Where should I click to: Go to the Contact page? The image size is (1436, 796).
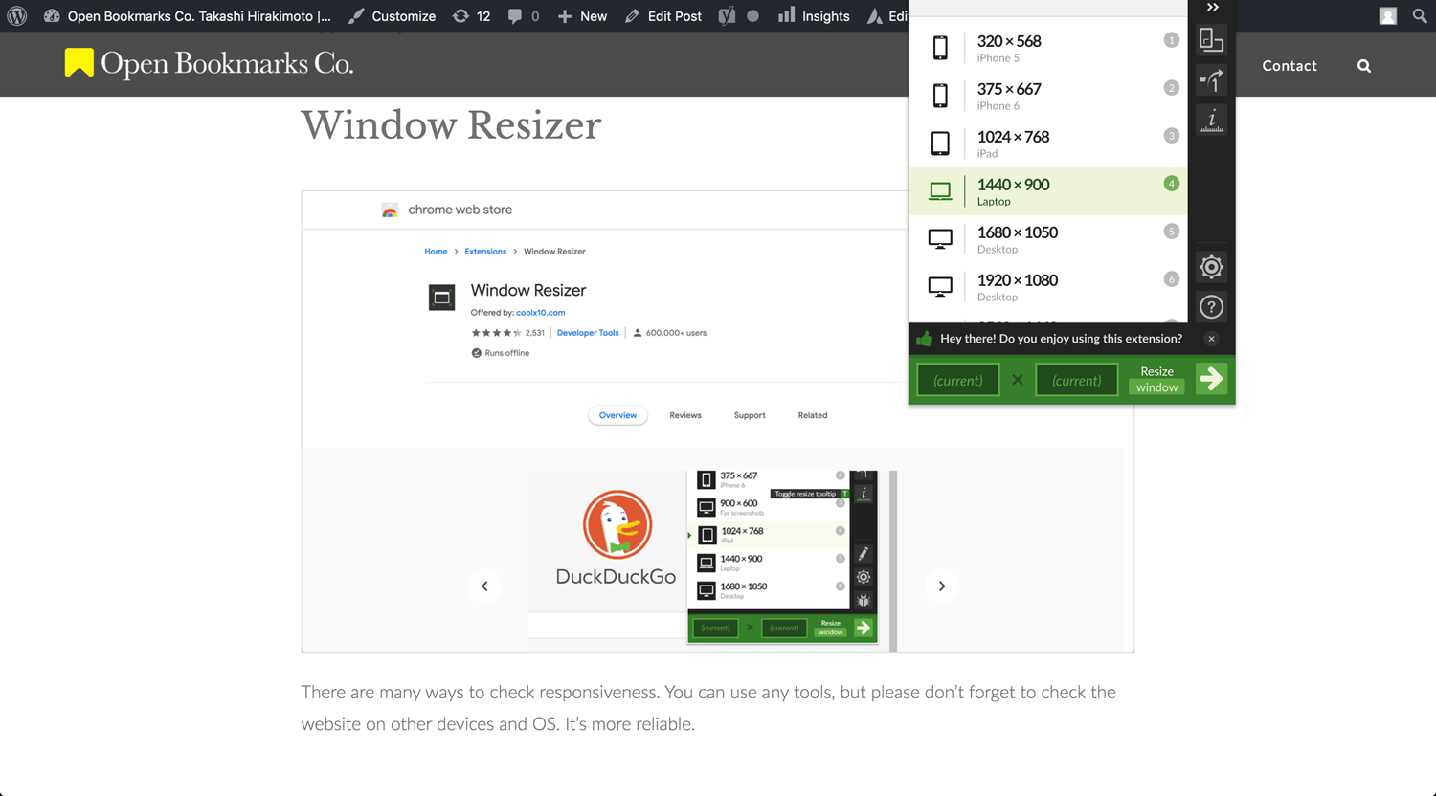[1290, 66]
